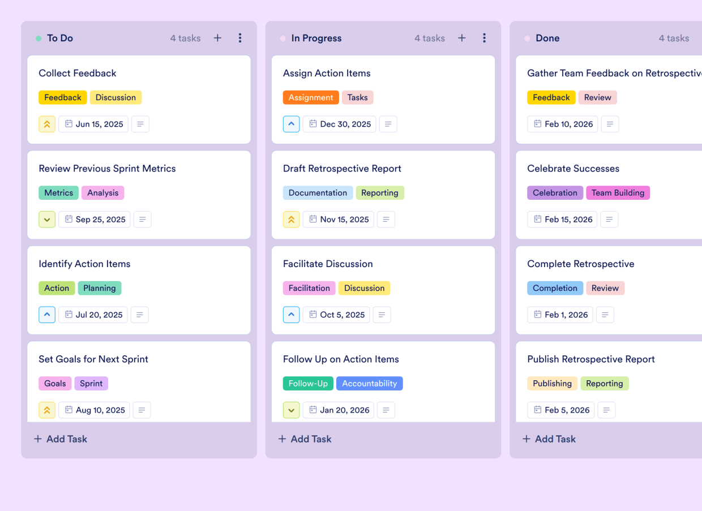Open the To Do column options menu
Image resolution: width=702 pixels, height=511 pixels.
pos(240,38)
